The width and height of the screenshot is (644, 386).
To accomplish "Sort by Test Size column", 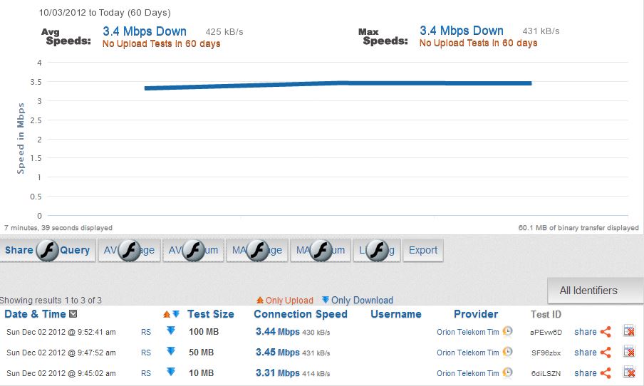I will pyautogui.click(x=211, y=314).
